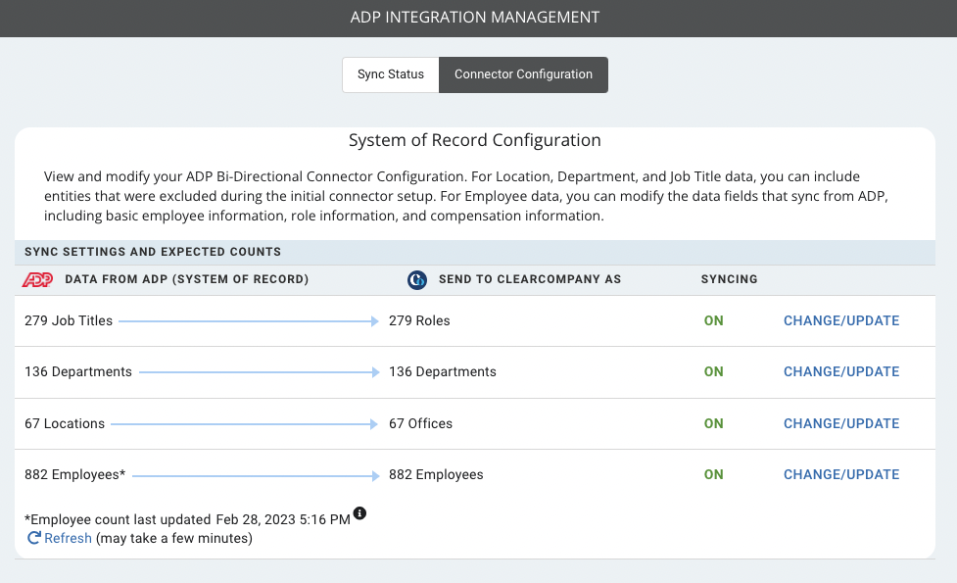Viewport: 957px width, 583px height.
Task: Select the '67 Offices' text
Action: (420, 423)
